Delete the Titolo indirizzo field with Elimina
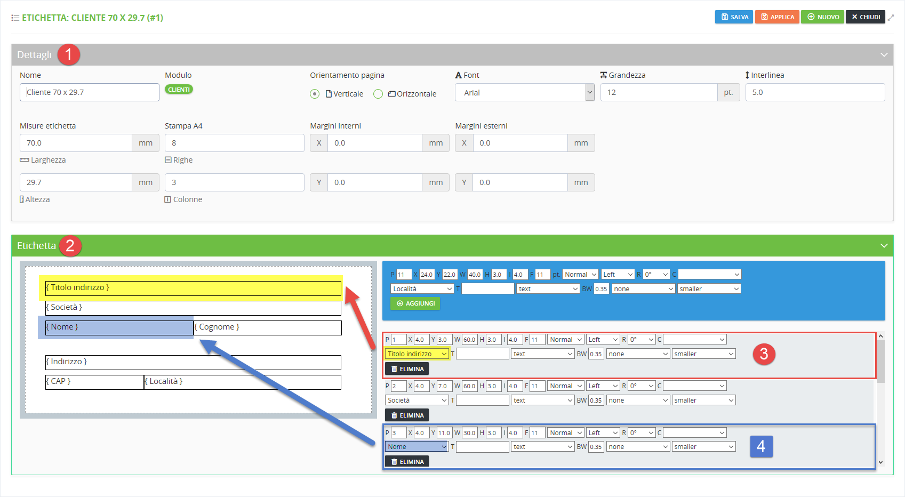 click(407, 369)
